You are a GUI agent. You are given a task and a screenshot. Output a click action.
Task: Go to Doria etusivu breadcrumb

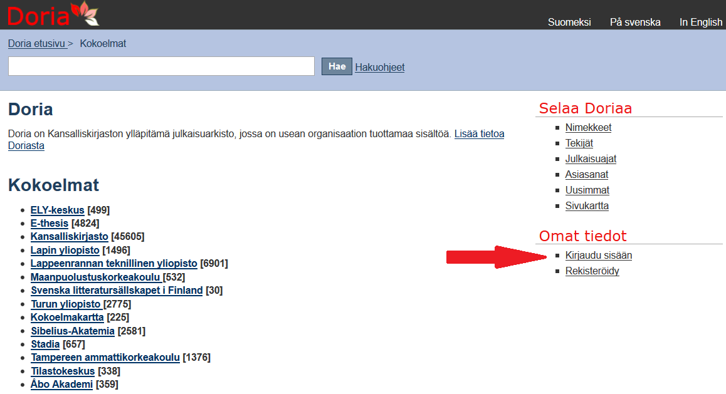coord(37,43)
